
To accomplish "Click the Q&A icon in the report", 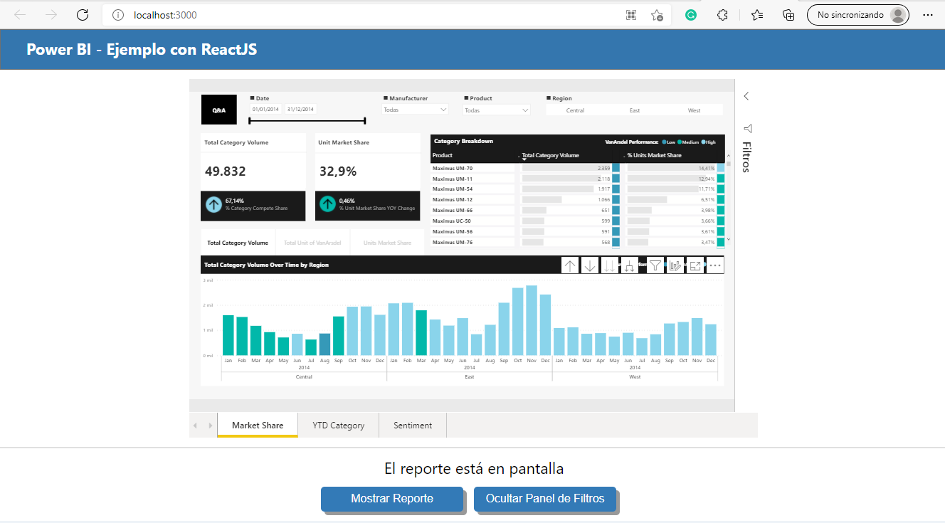I will pyautogui.click(x=218, y=110).
